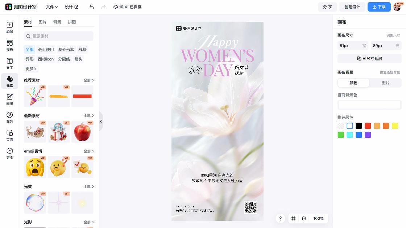Open the 页面 (Pages) sidebar panel
Viewport: 406px width, 228px height.
9,135
